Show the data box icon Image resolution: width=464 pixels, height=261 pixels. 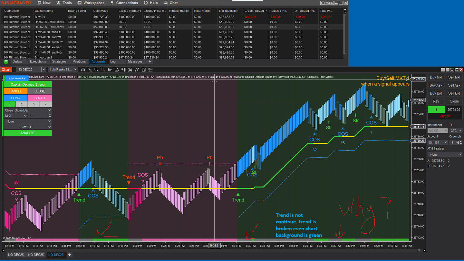[116, 70]
